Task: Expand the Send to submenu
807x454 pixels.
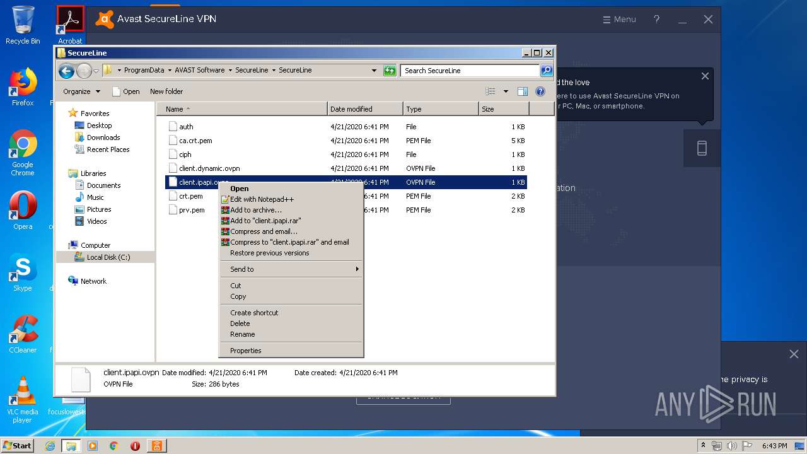Action: 291,269
